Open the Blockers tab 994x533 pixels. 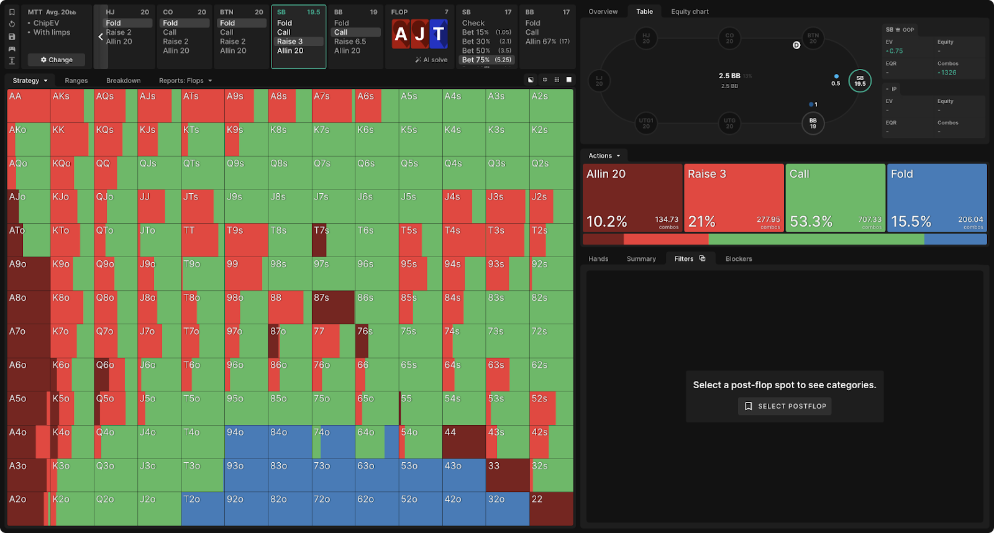tap(739, 259)
